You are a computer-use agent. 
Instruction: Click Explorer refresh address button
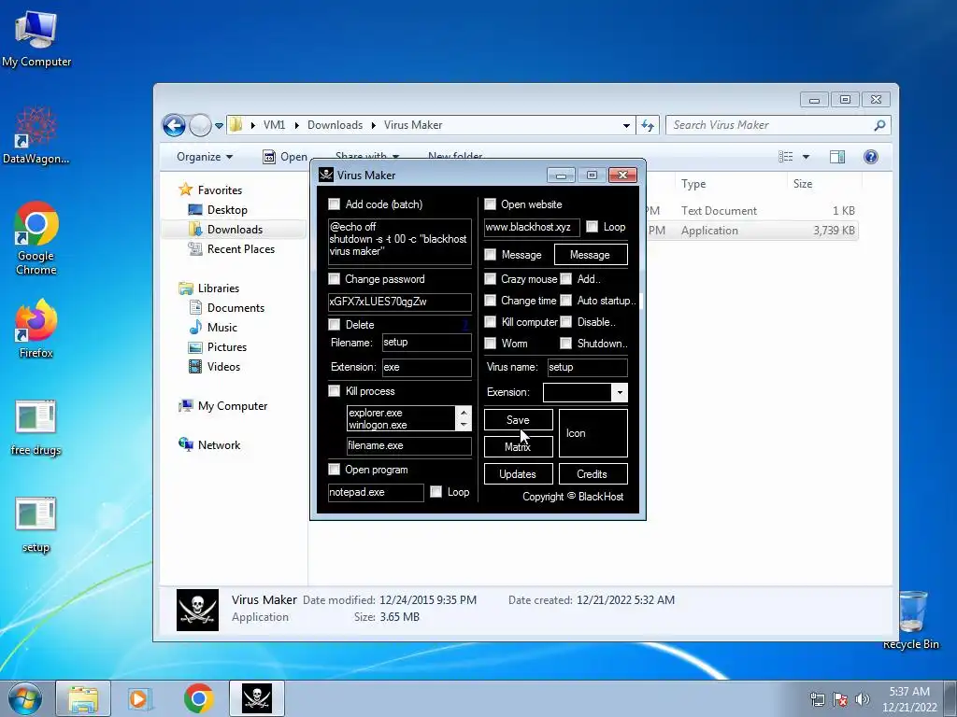tap(648, 125)
